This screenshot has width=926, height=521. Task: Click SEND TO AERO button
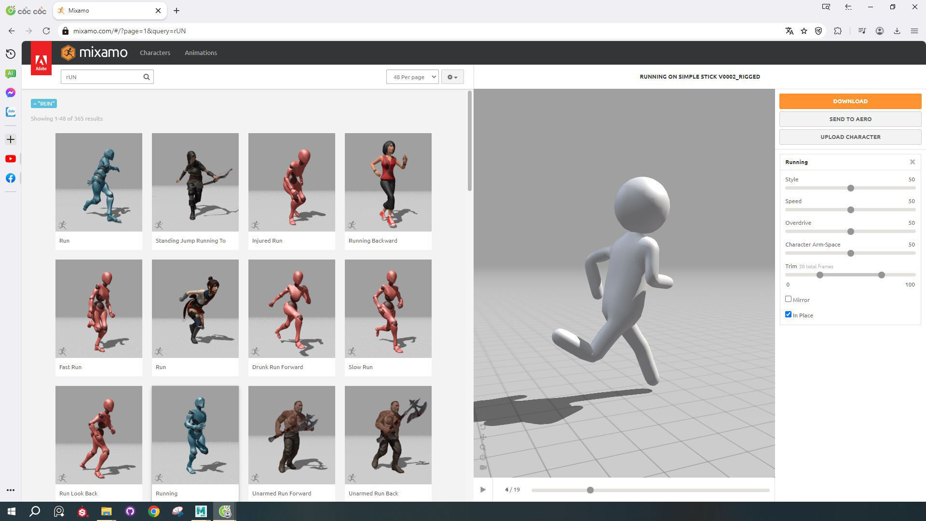point(850,119)
